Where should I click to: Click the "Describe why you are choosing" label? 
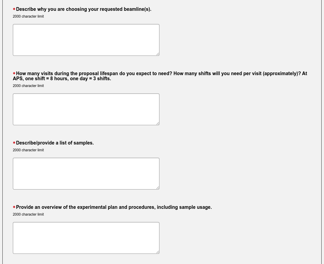pos(83,9)
